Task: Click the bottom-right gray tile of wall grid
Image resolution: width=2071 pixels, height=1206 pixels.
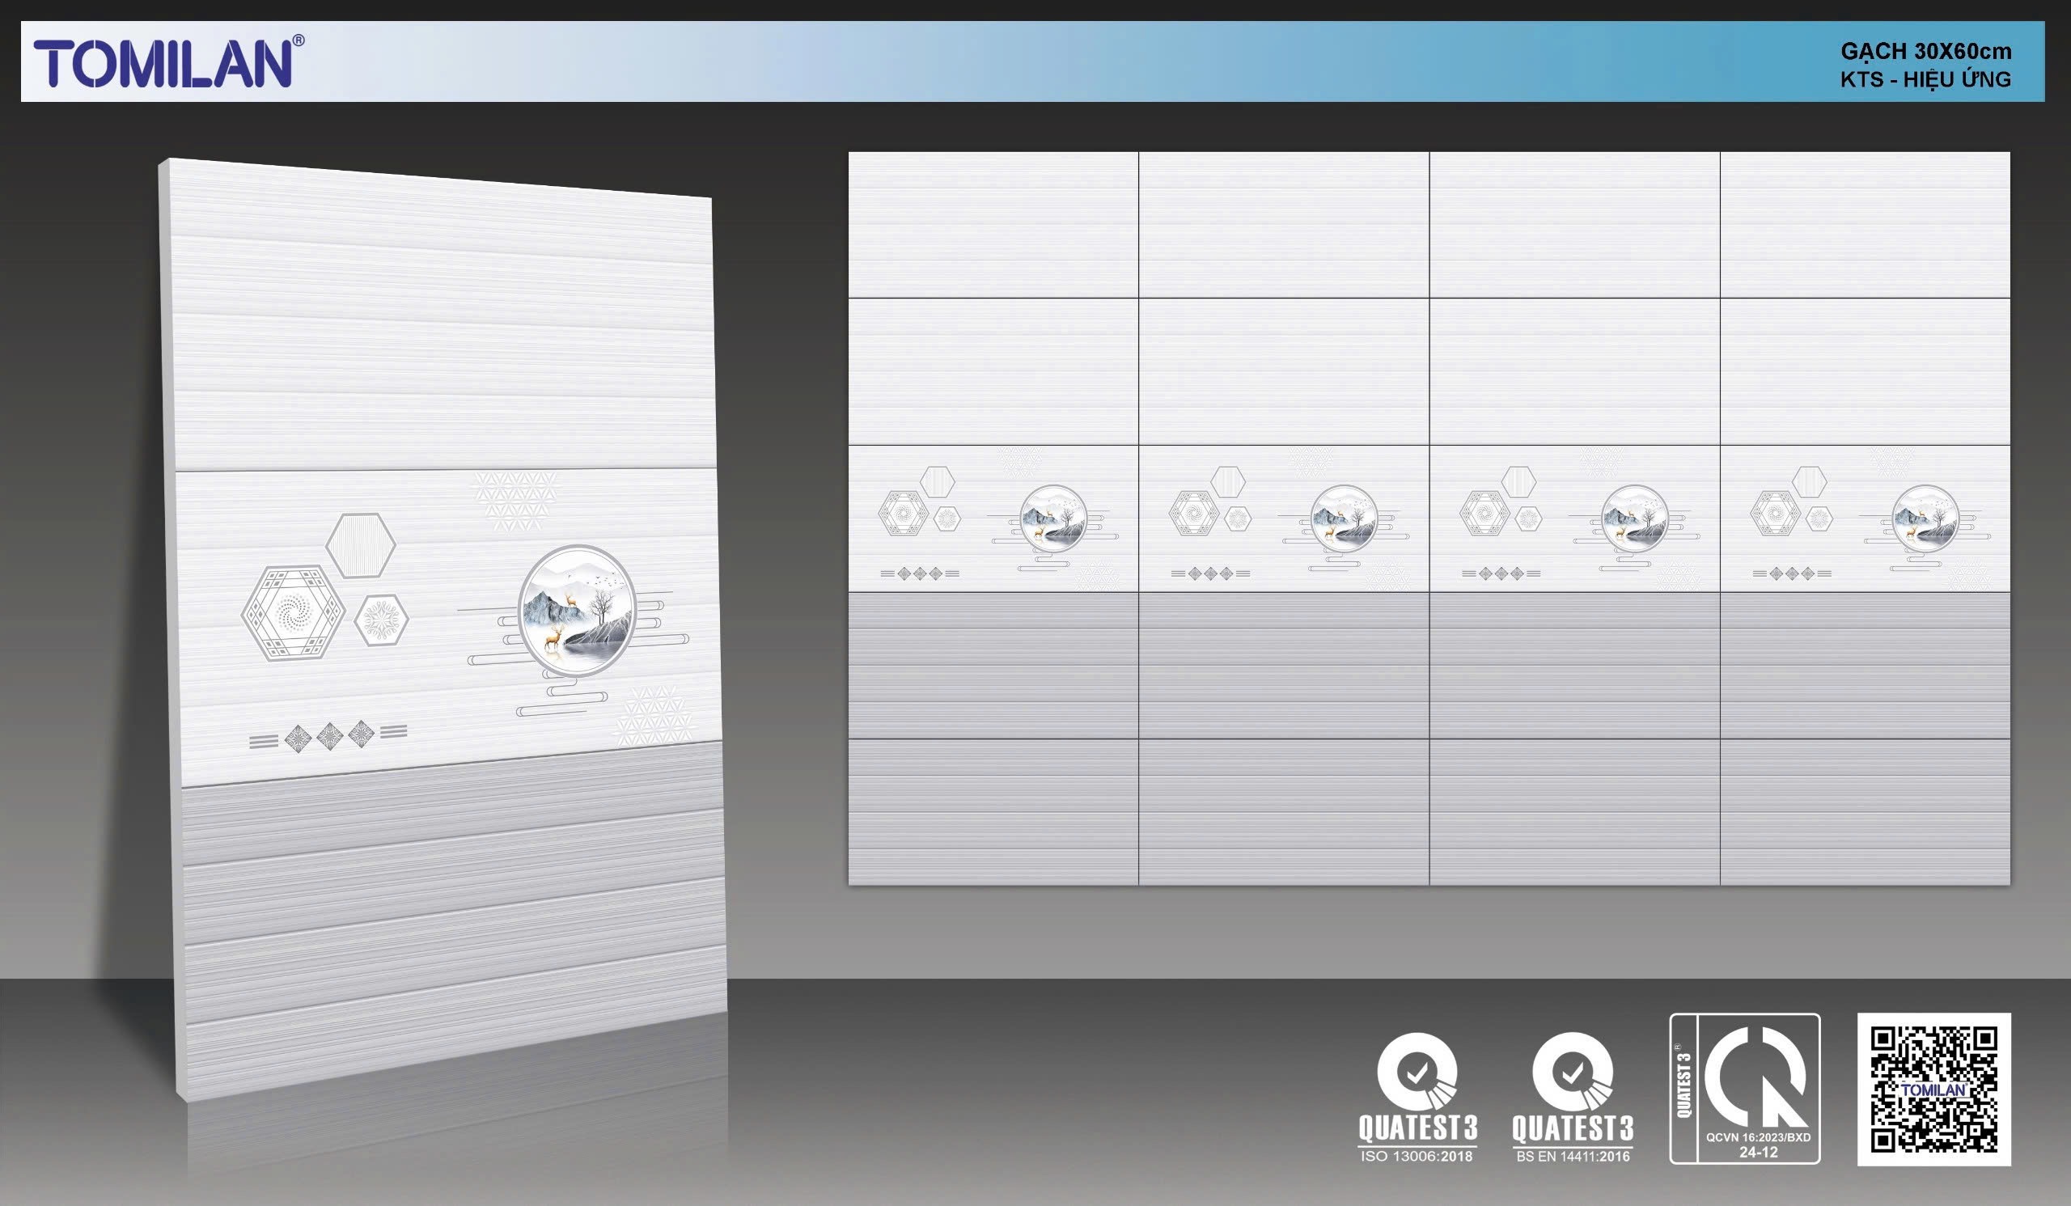Action: (x=1865, y=811)
